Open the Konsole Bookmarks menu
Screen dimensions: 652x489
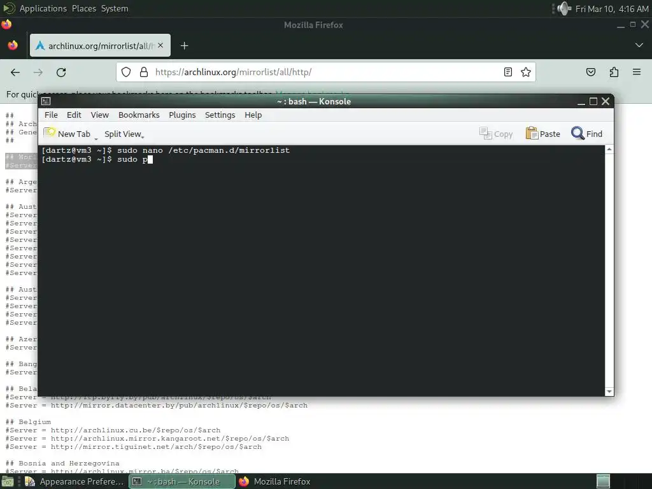[139, 115]
